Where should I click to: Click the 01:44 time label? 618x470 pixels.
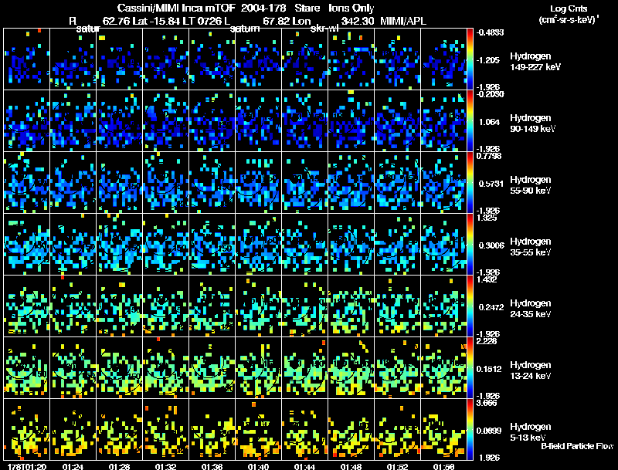[304, 467]
